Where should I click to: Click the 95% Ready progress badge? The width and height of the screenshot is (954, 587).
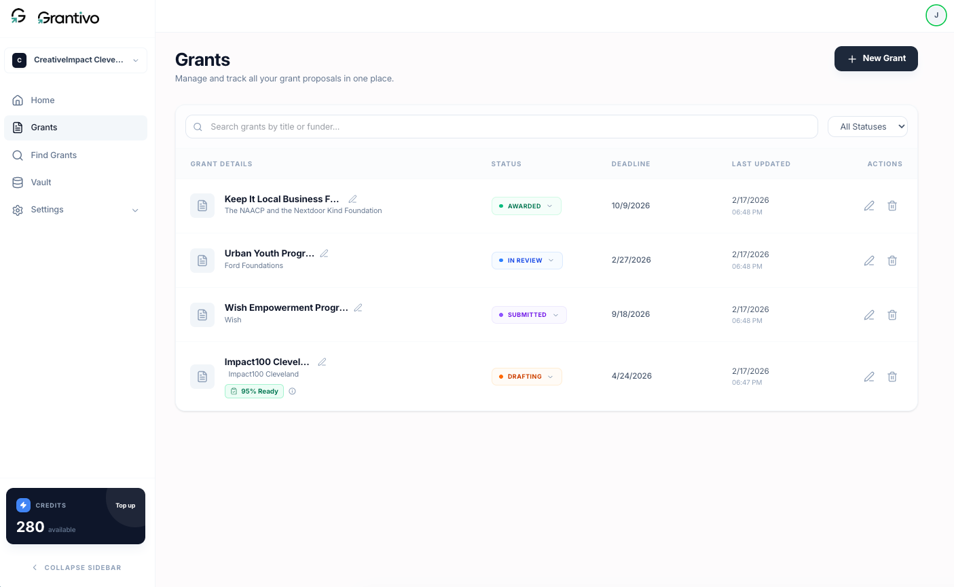pos(254,391)
